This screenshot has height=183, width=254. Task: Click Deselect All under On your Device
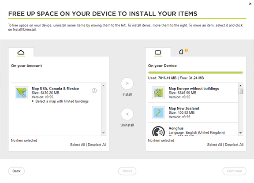tap(234, 145)
